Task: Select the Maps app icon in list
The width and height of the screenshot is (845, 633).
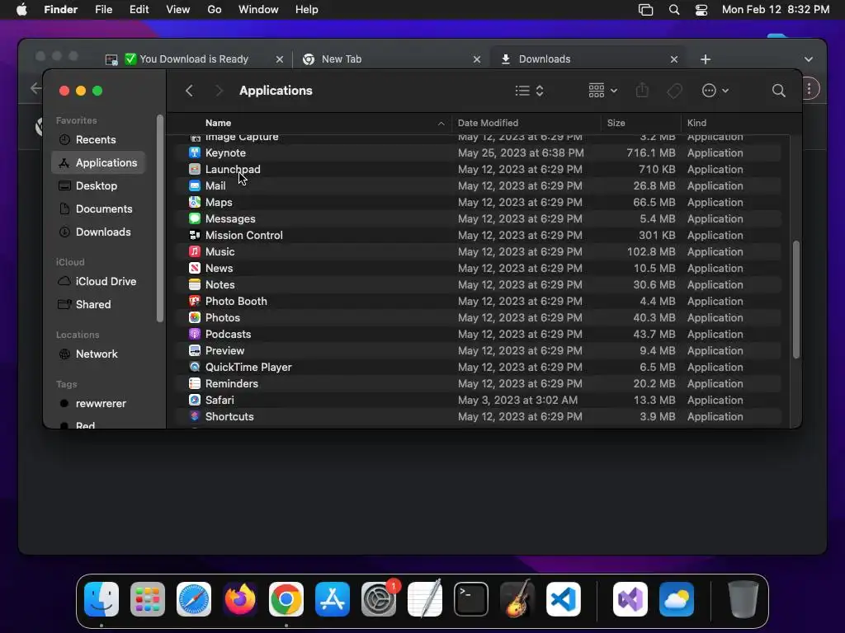Action: 195,203
